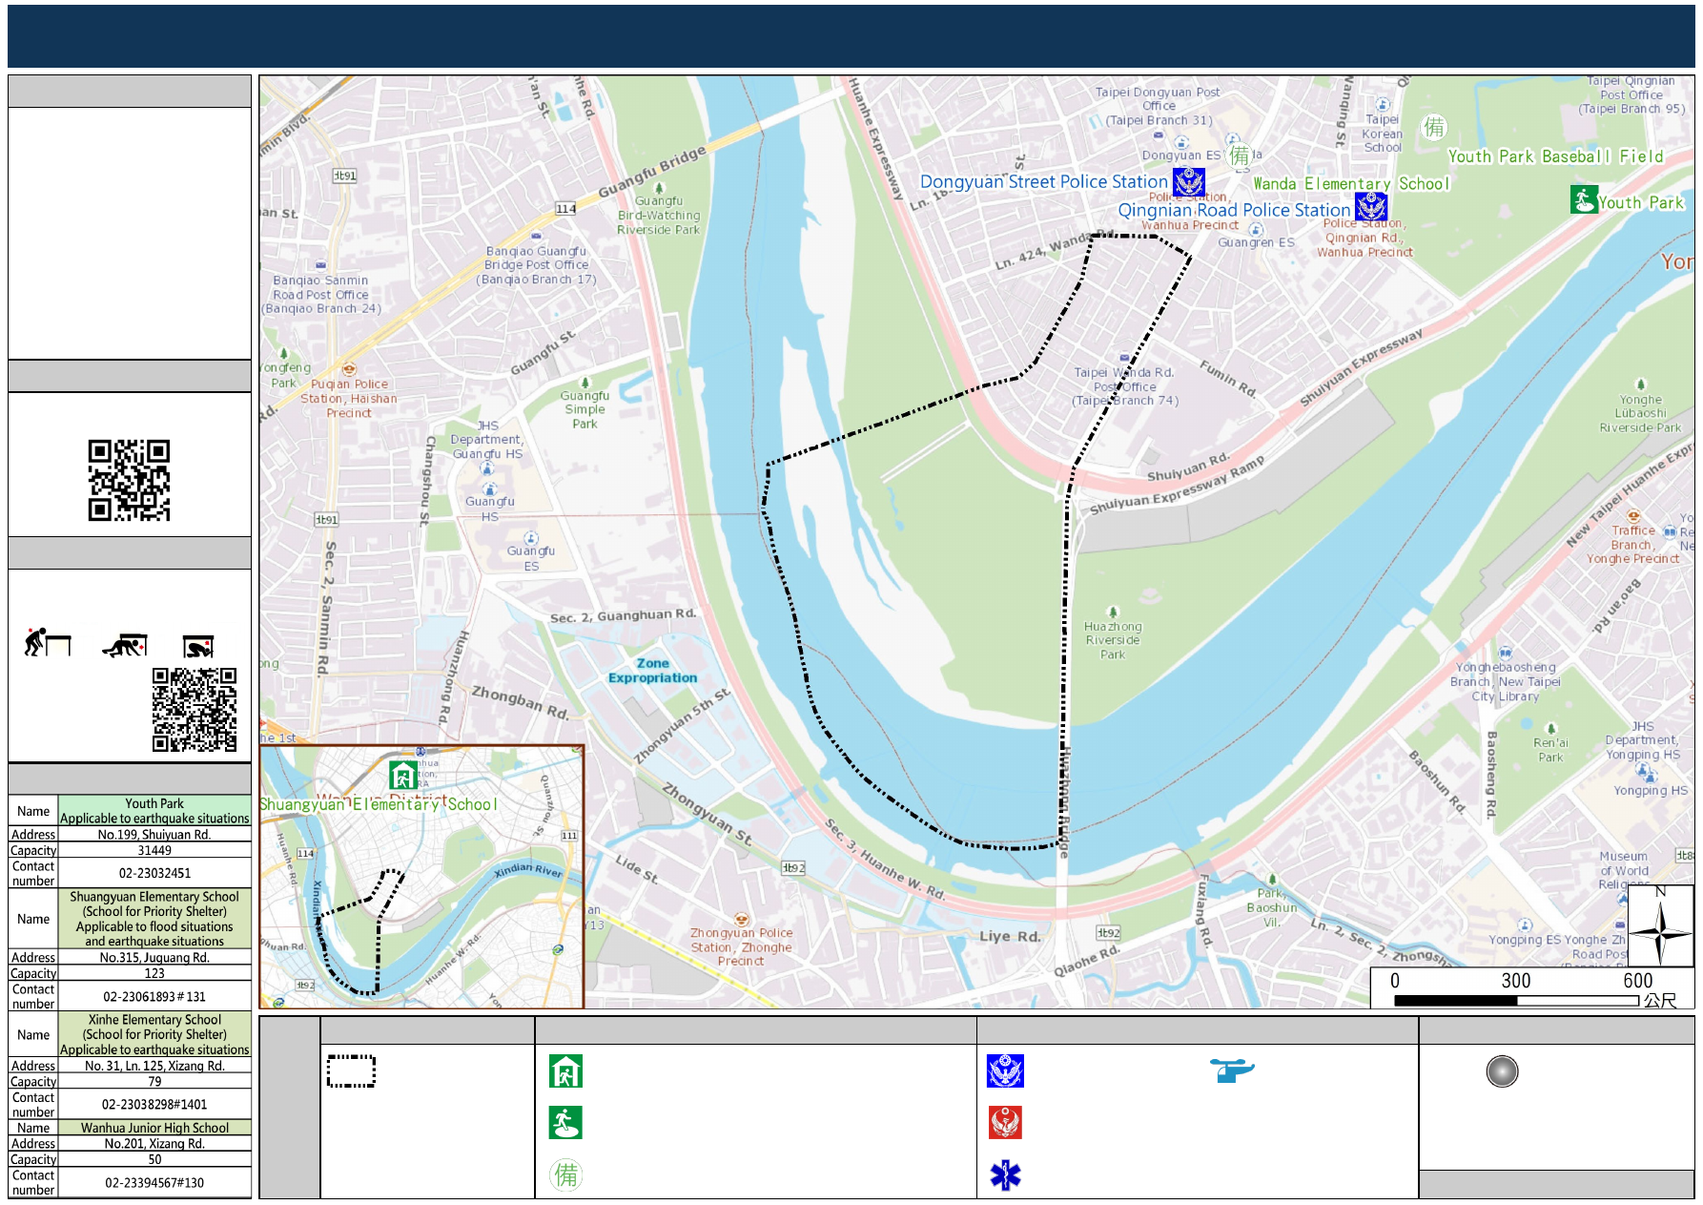Click the 'Yonghe Lubaoshi Riverside Park' label
Screen dimensions: 1703x1205
click(1640, 413)
